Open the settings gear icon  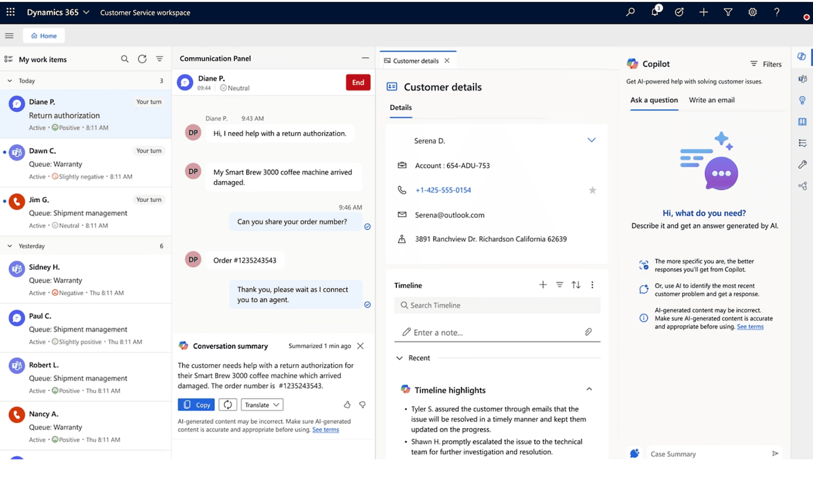(753, 12)
